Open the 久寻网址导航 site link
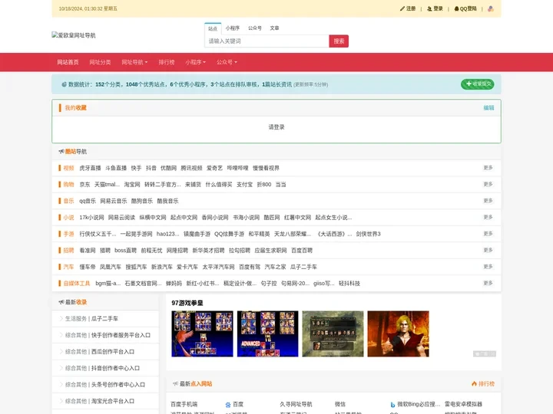Screen dimensions: 553x414 (296, 404)
